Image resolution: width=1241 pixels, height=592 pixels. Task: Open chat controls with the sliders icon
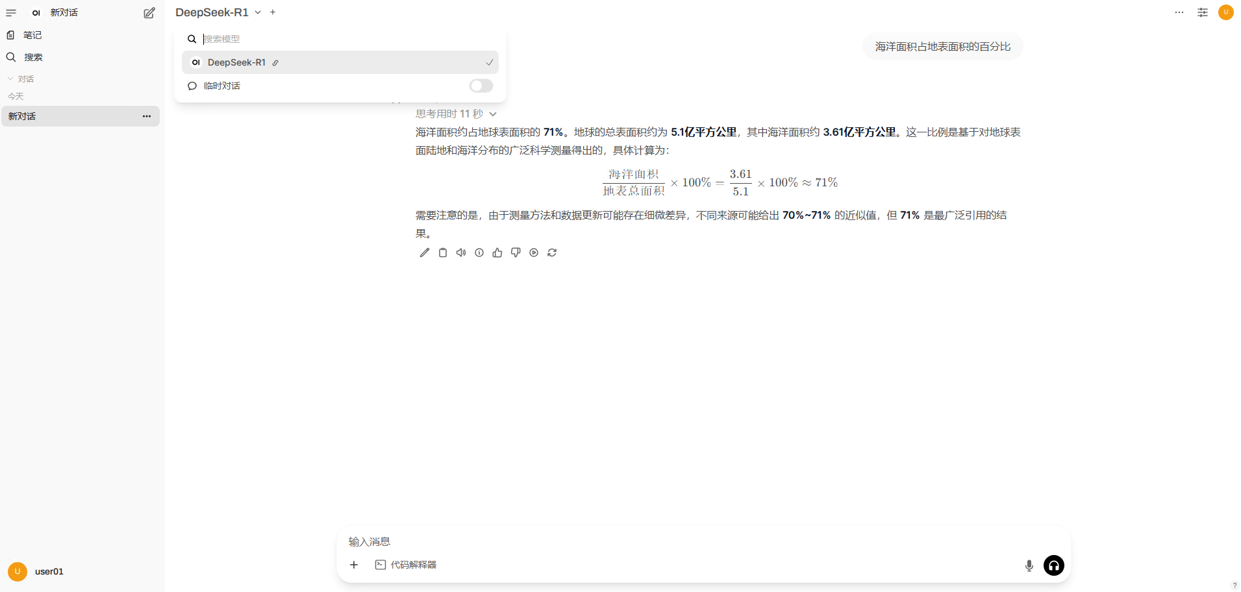pyautogui.click(x=1202, y=12)
